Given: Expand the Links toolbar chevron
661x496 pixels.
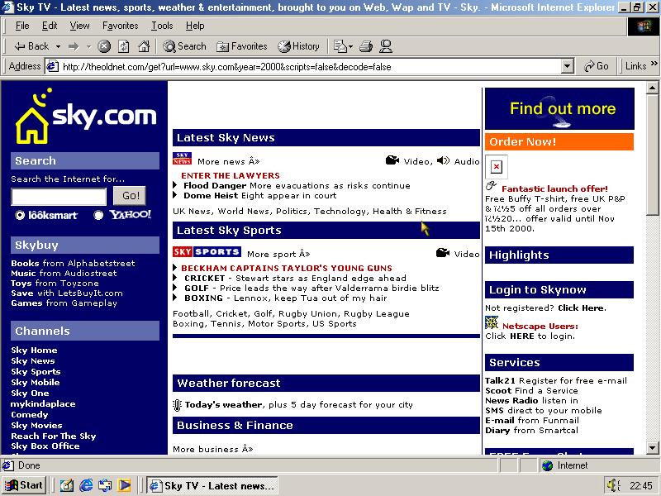Looking at the screenshot, I should 654,66.
